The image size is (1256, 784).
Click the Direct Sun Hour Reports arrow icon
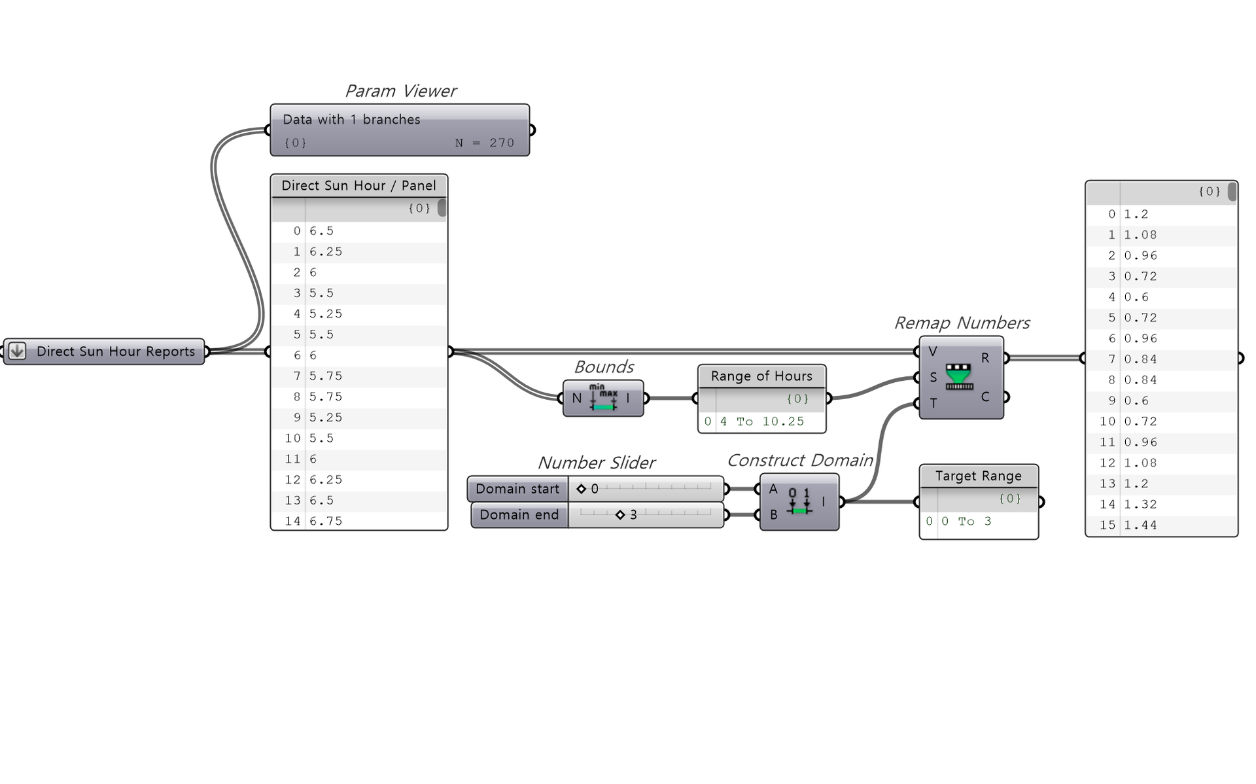point(18,351)
